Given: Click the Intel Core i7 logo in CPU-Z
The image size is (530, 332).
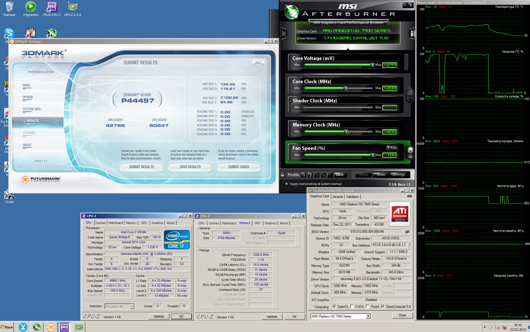Looking at the screenshot, I should coord(177,239).
